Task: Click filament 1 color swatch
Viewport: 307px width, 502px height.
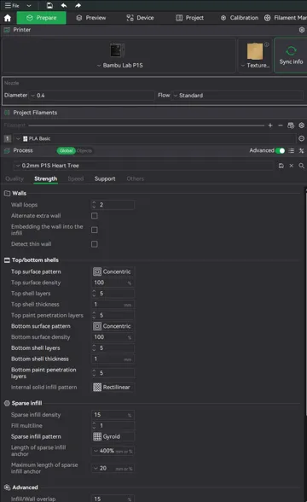Action: click(x=8, y=138)
